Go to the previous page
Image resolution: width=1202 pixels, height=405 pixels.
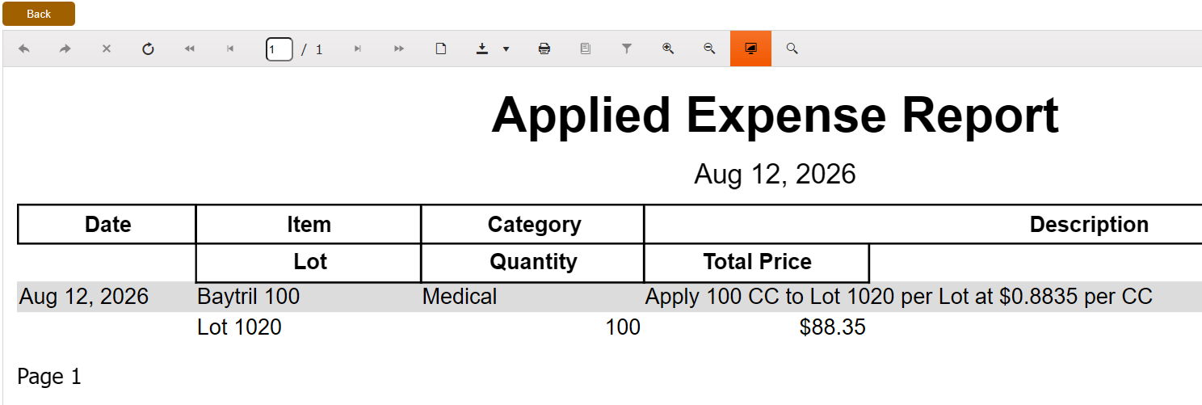230,49
